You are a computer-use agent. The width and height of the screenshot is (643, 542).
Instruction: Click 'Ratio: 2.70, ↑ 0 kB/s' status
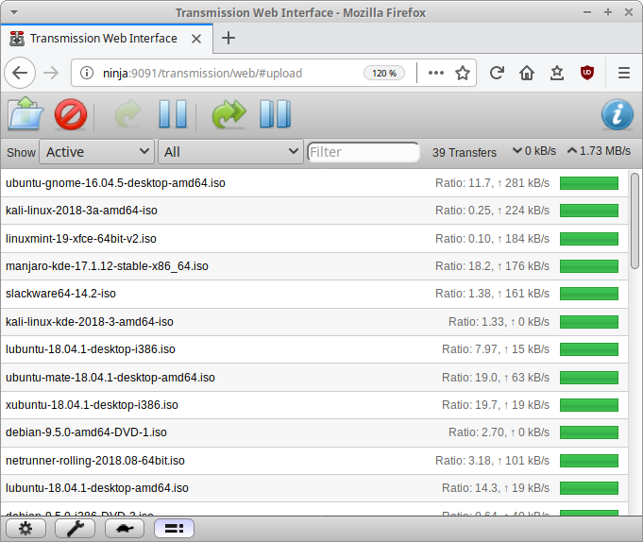tap(499, 432)
